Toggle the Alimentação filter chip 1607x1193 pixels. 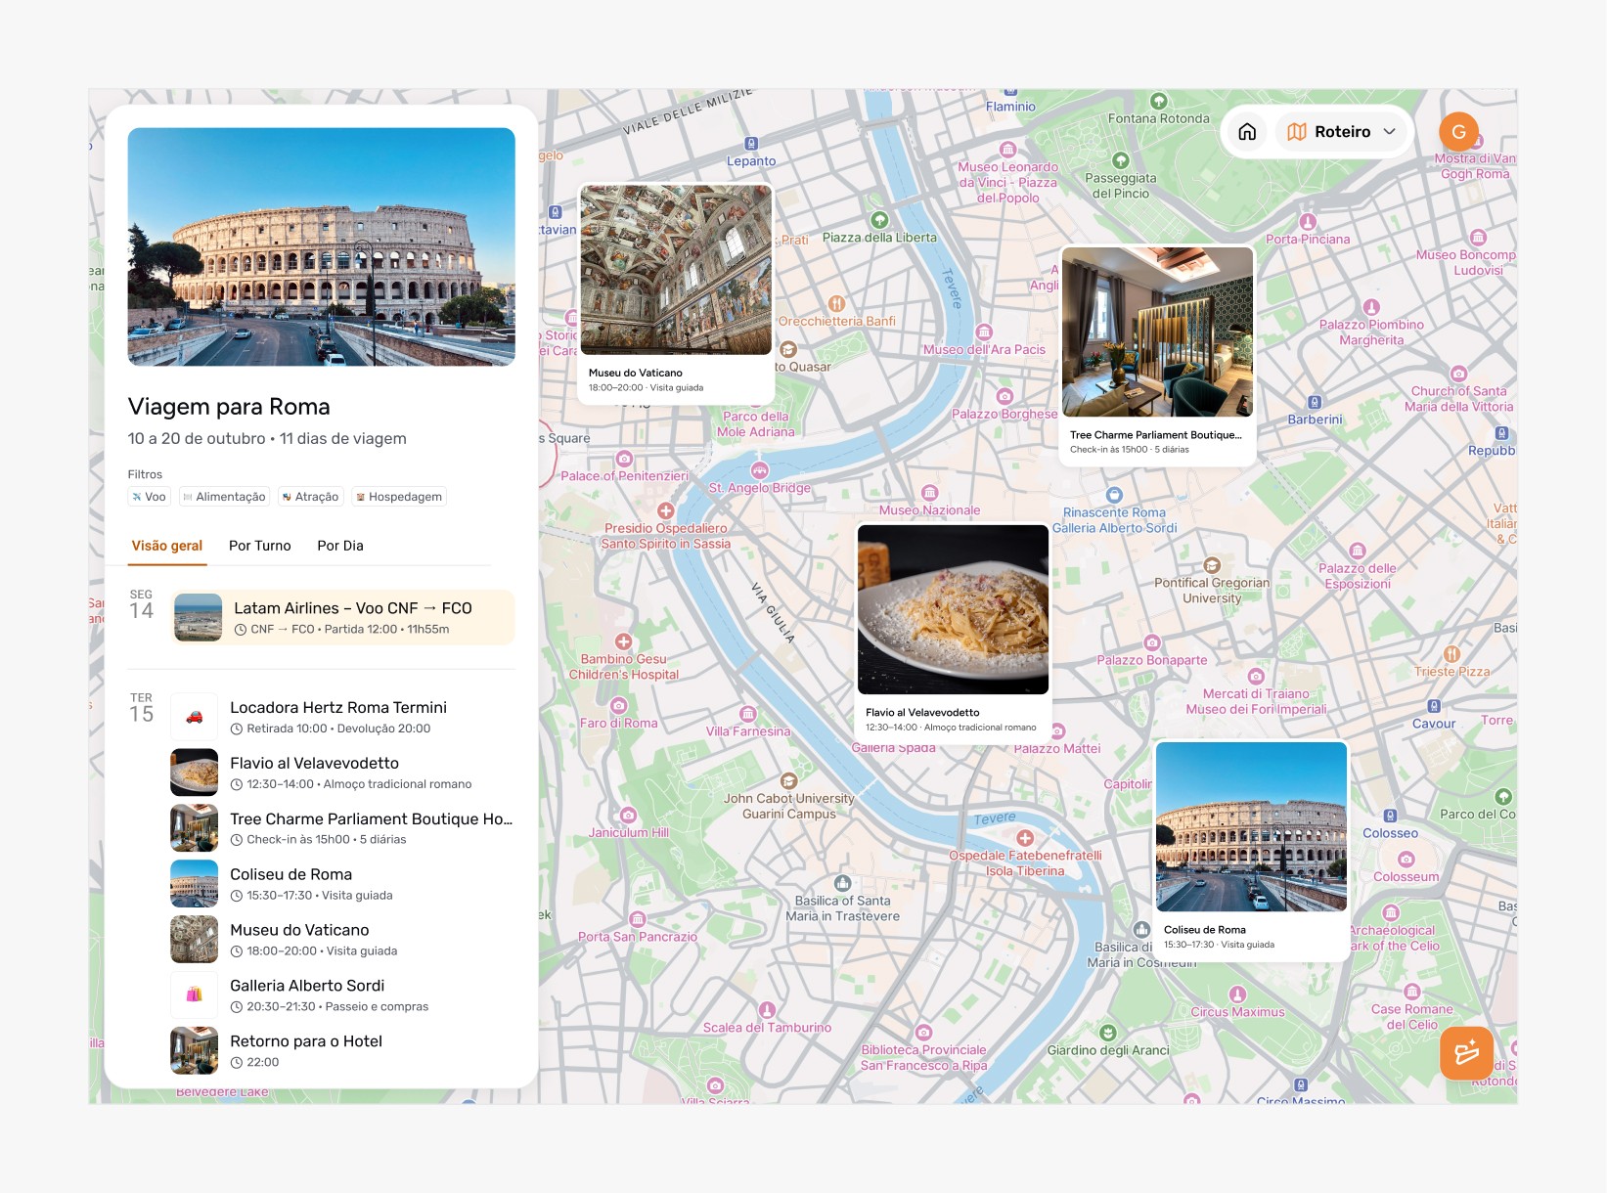[225, 497]
